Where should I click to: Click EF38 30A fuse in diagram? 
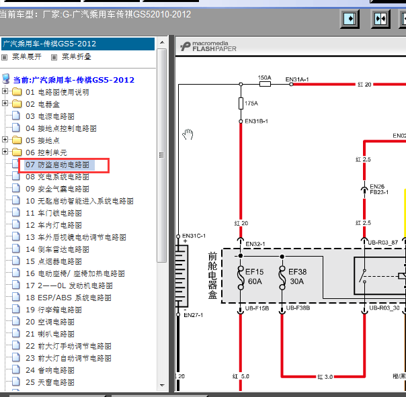point(282,277)
